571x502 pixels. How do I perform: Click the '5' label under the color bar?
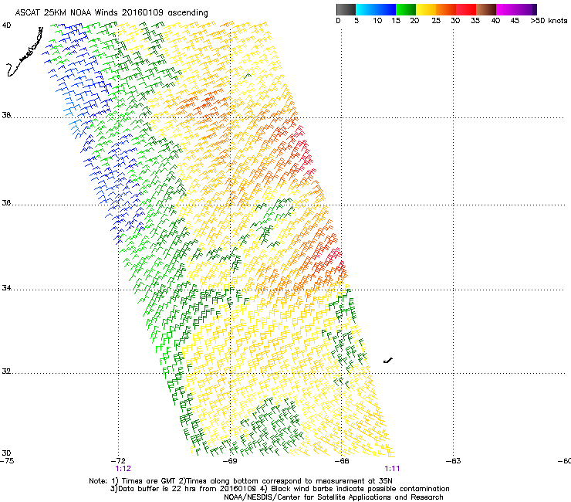click(x=356, y=20)
